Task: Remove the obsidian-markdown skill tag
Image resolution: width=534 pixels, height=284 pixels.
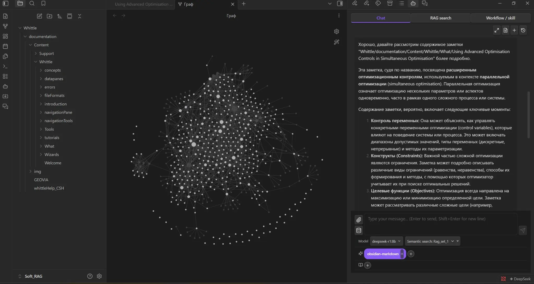Action: click(402, 254)
